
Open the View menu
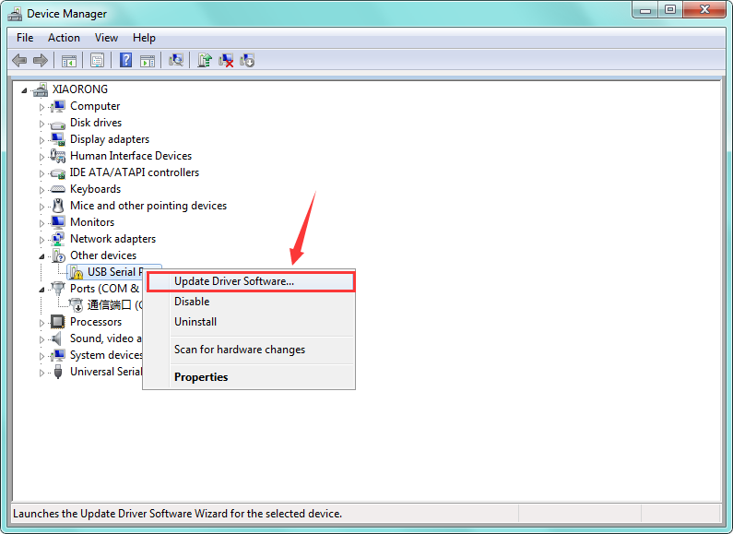tap(106, 38)
